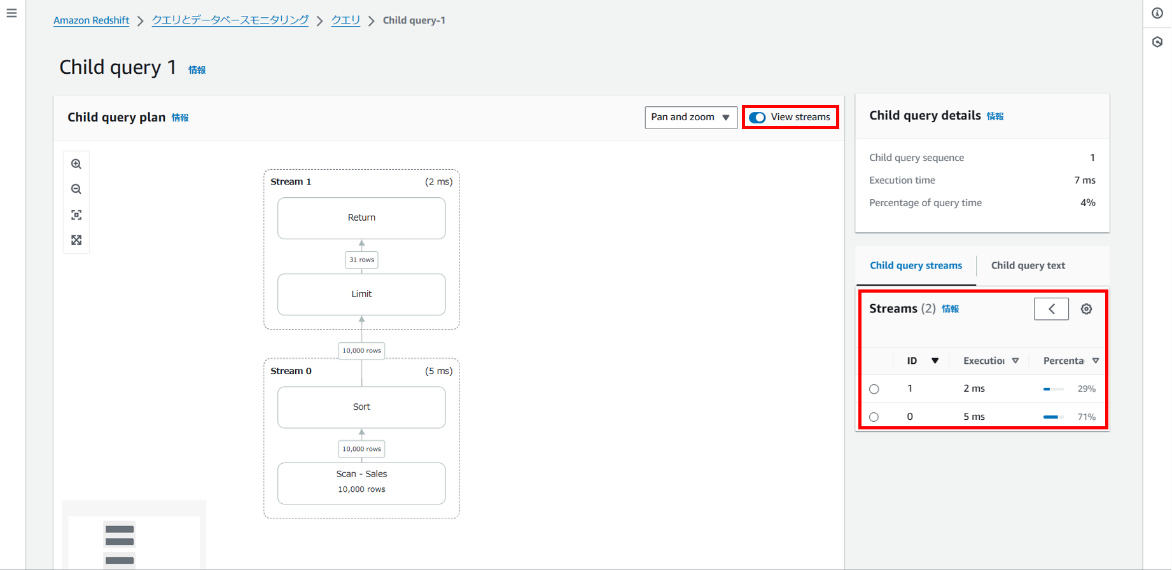Image resolution: width=1172 pixels, height=570 pixels.
Task: Open the クエリとデータベースモニタリング breadcrumb
Action: pos(230,20)
